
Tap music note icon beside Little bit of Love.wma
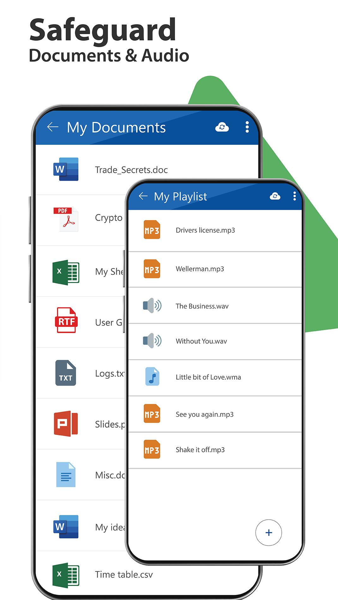pos(152,377)
